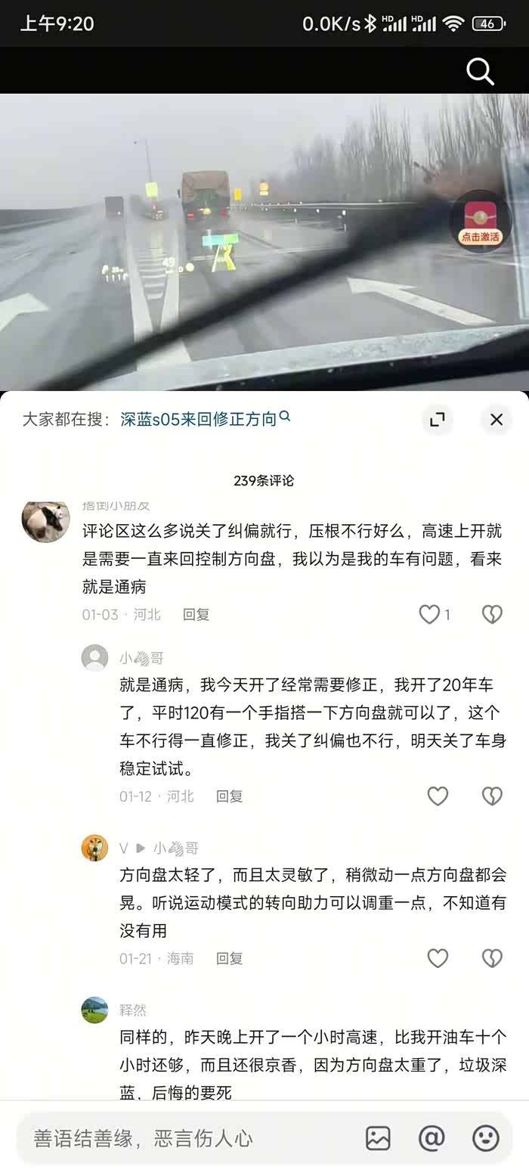Open the emoji picker

485,1138
